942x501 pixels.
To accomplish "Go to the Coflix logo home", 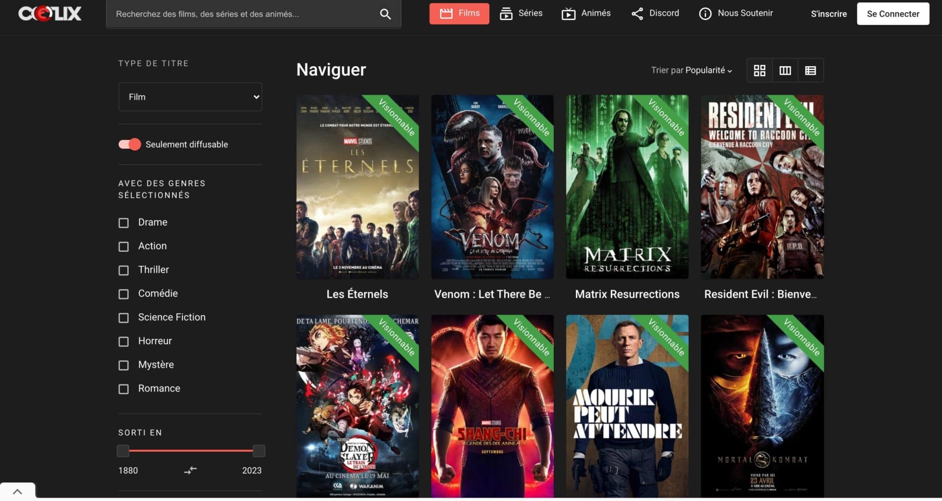I will [50, 14].
